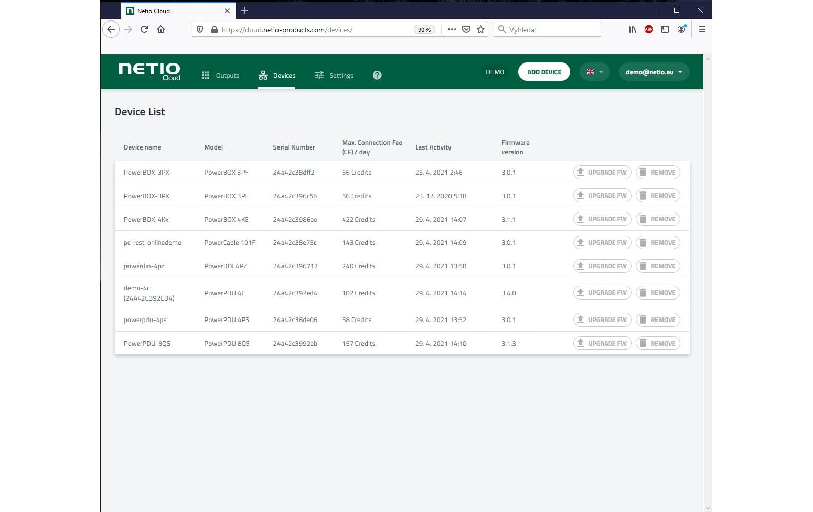
Task: Go back using the browser back arrow
Action: [111, 29]
